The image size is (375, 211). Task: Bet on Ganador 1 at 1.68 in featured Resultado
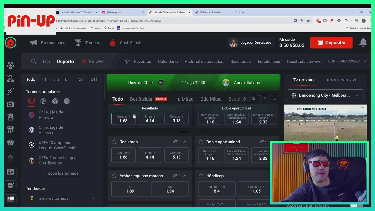coord(123,119)
